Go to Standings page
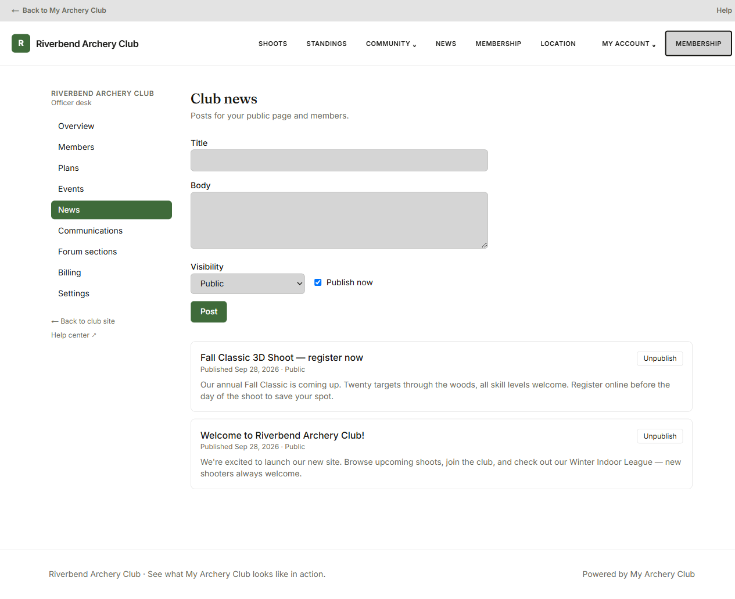Screen dimensions: 735x599 [327, 44]
